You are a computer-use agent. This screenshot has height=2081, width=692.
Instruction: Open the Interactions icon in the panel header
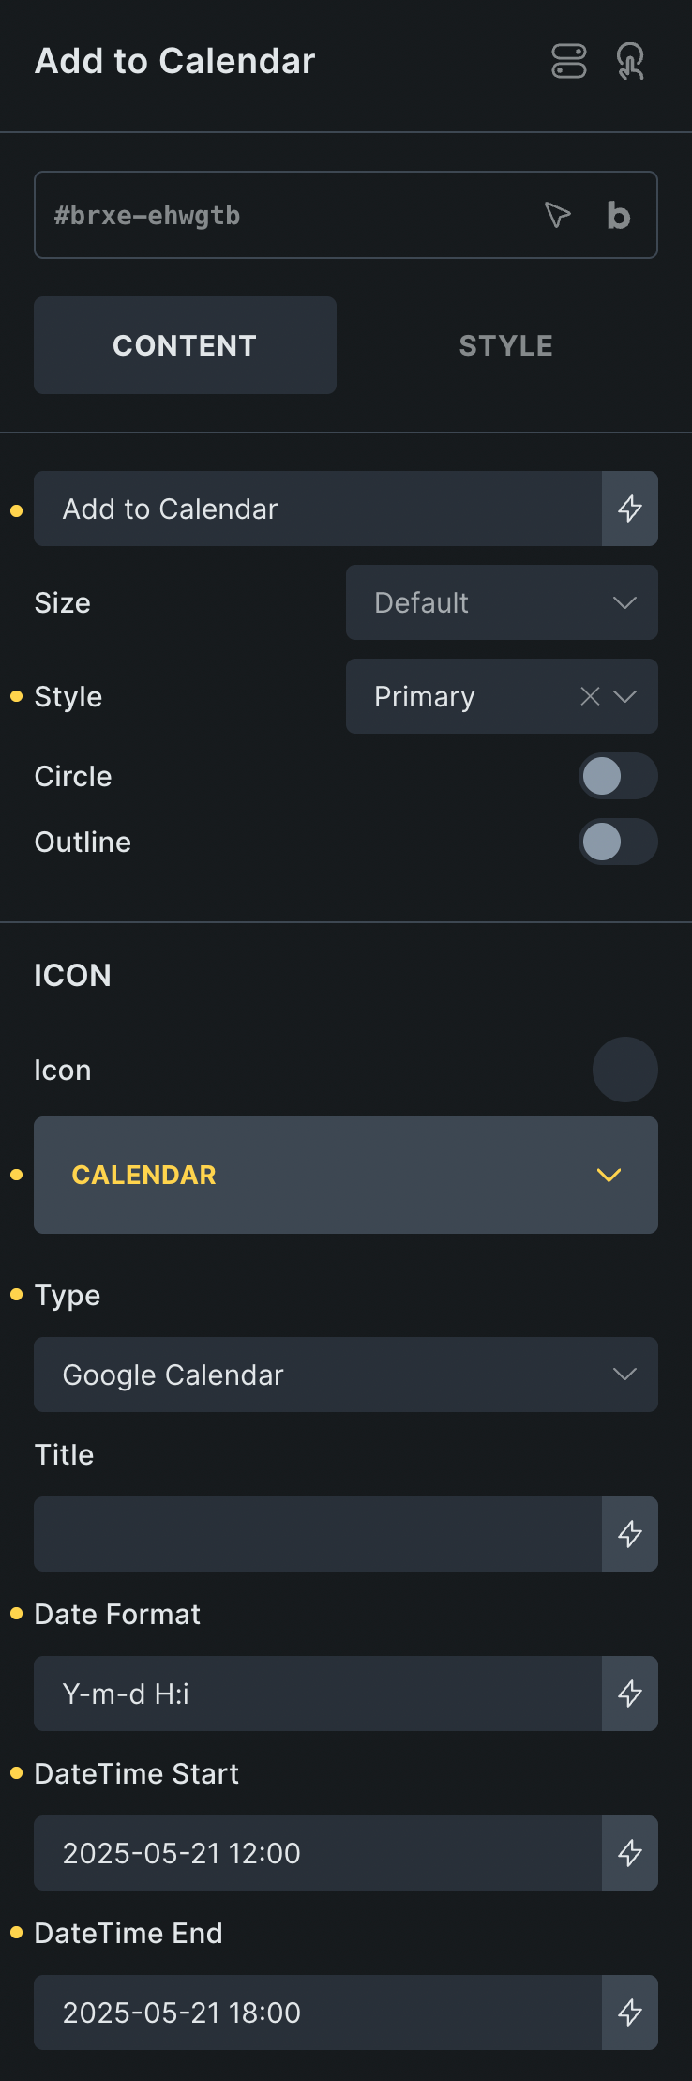[630, 61]
